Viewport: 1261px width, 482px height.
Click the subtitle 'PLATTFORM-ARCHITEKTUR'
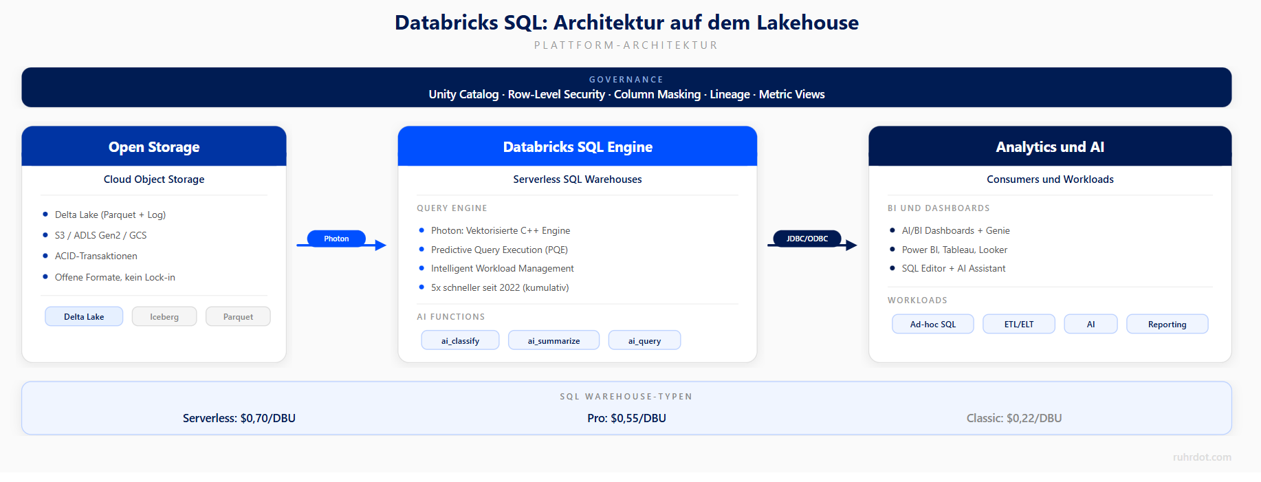tap(626, 45)
